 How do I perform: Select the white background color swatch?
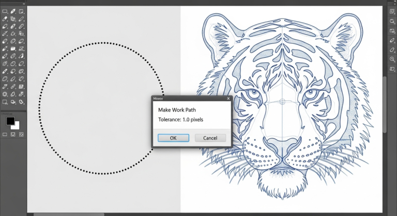tap(16, 126)
